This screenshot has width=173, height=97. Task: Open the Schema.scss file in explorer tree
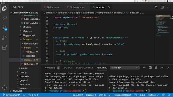click(x=29, y=64)
